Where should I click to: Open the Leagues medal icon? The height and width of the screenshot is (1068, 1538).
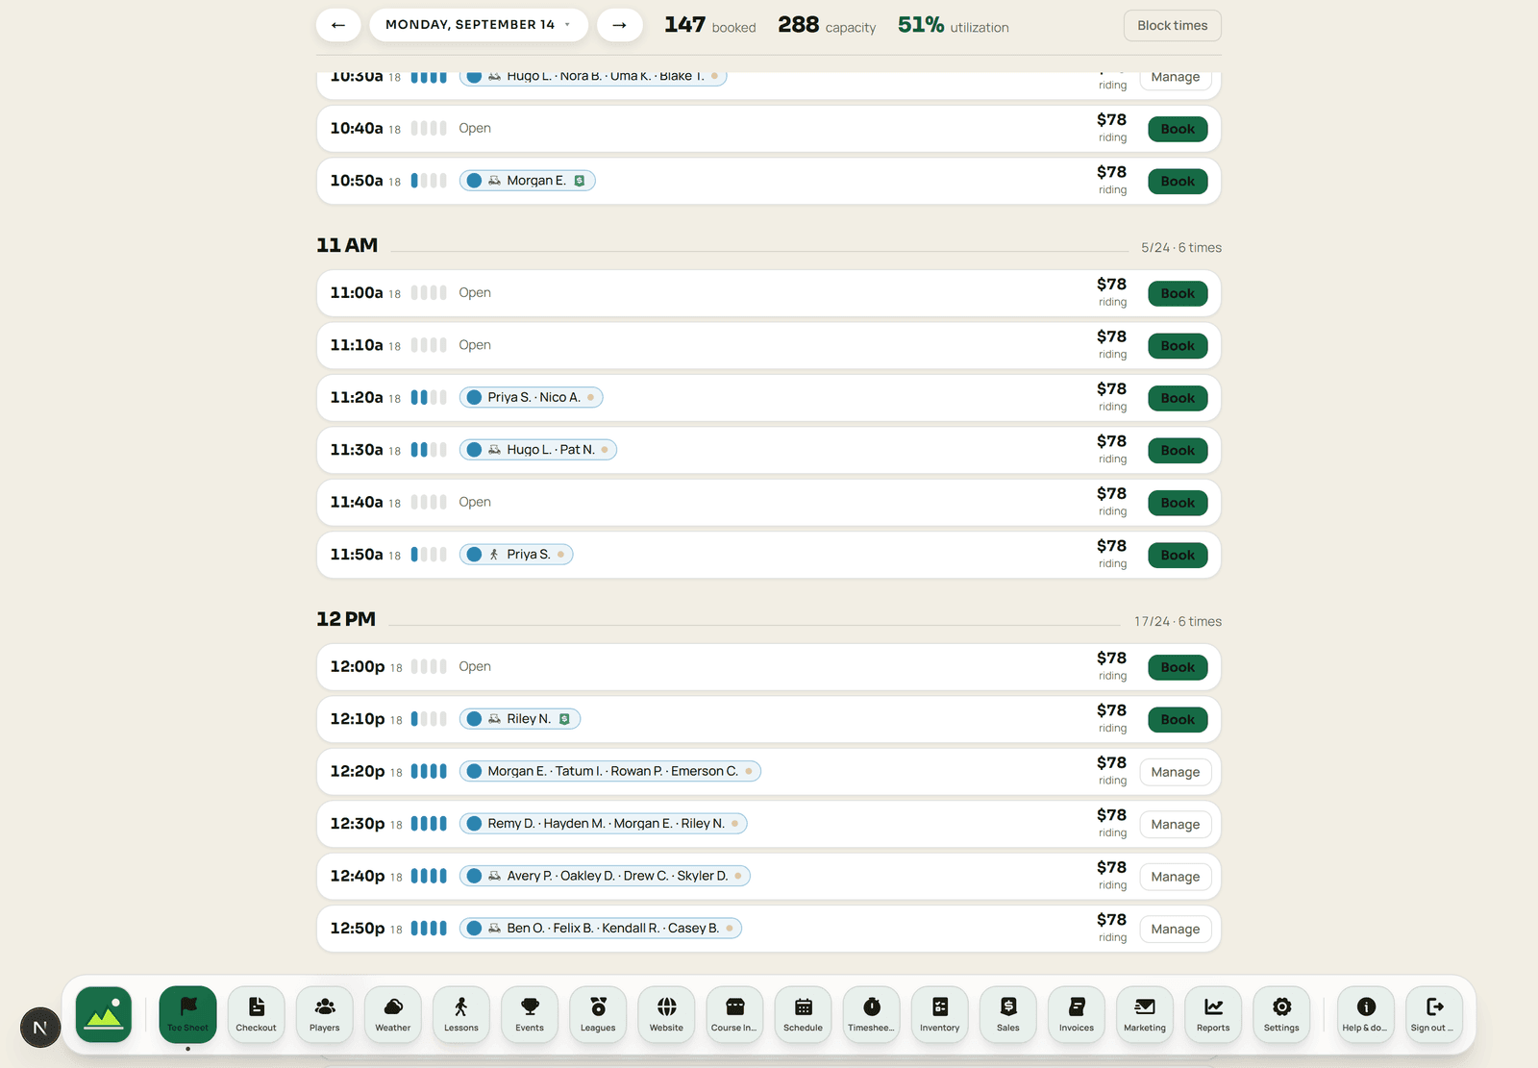[598, 1014]
